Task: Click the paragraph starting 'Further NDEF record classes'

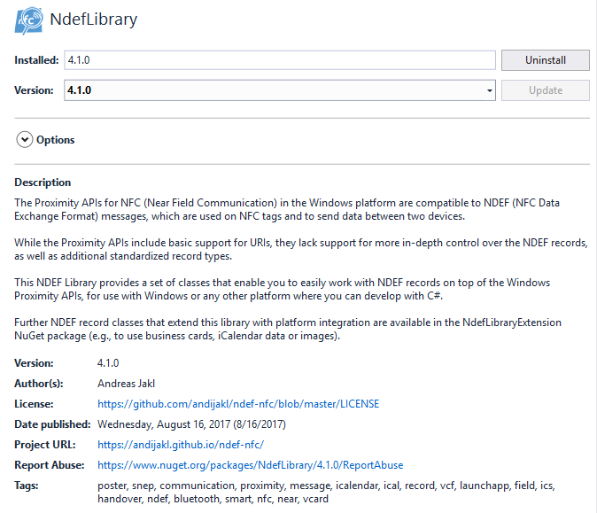Action: (x=288, y=329)
